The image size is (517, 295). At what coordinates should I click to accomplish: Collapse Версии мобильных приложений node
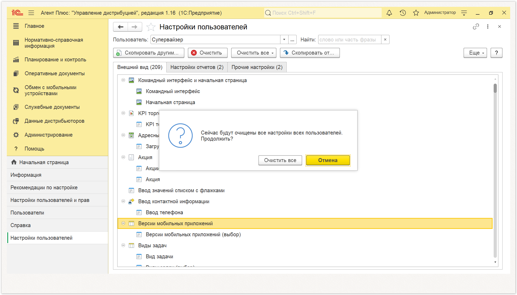pyautogui.click(x=123, y=223)
